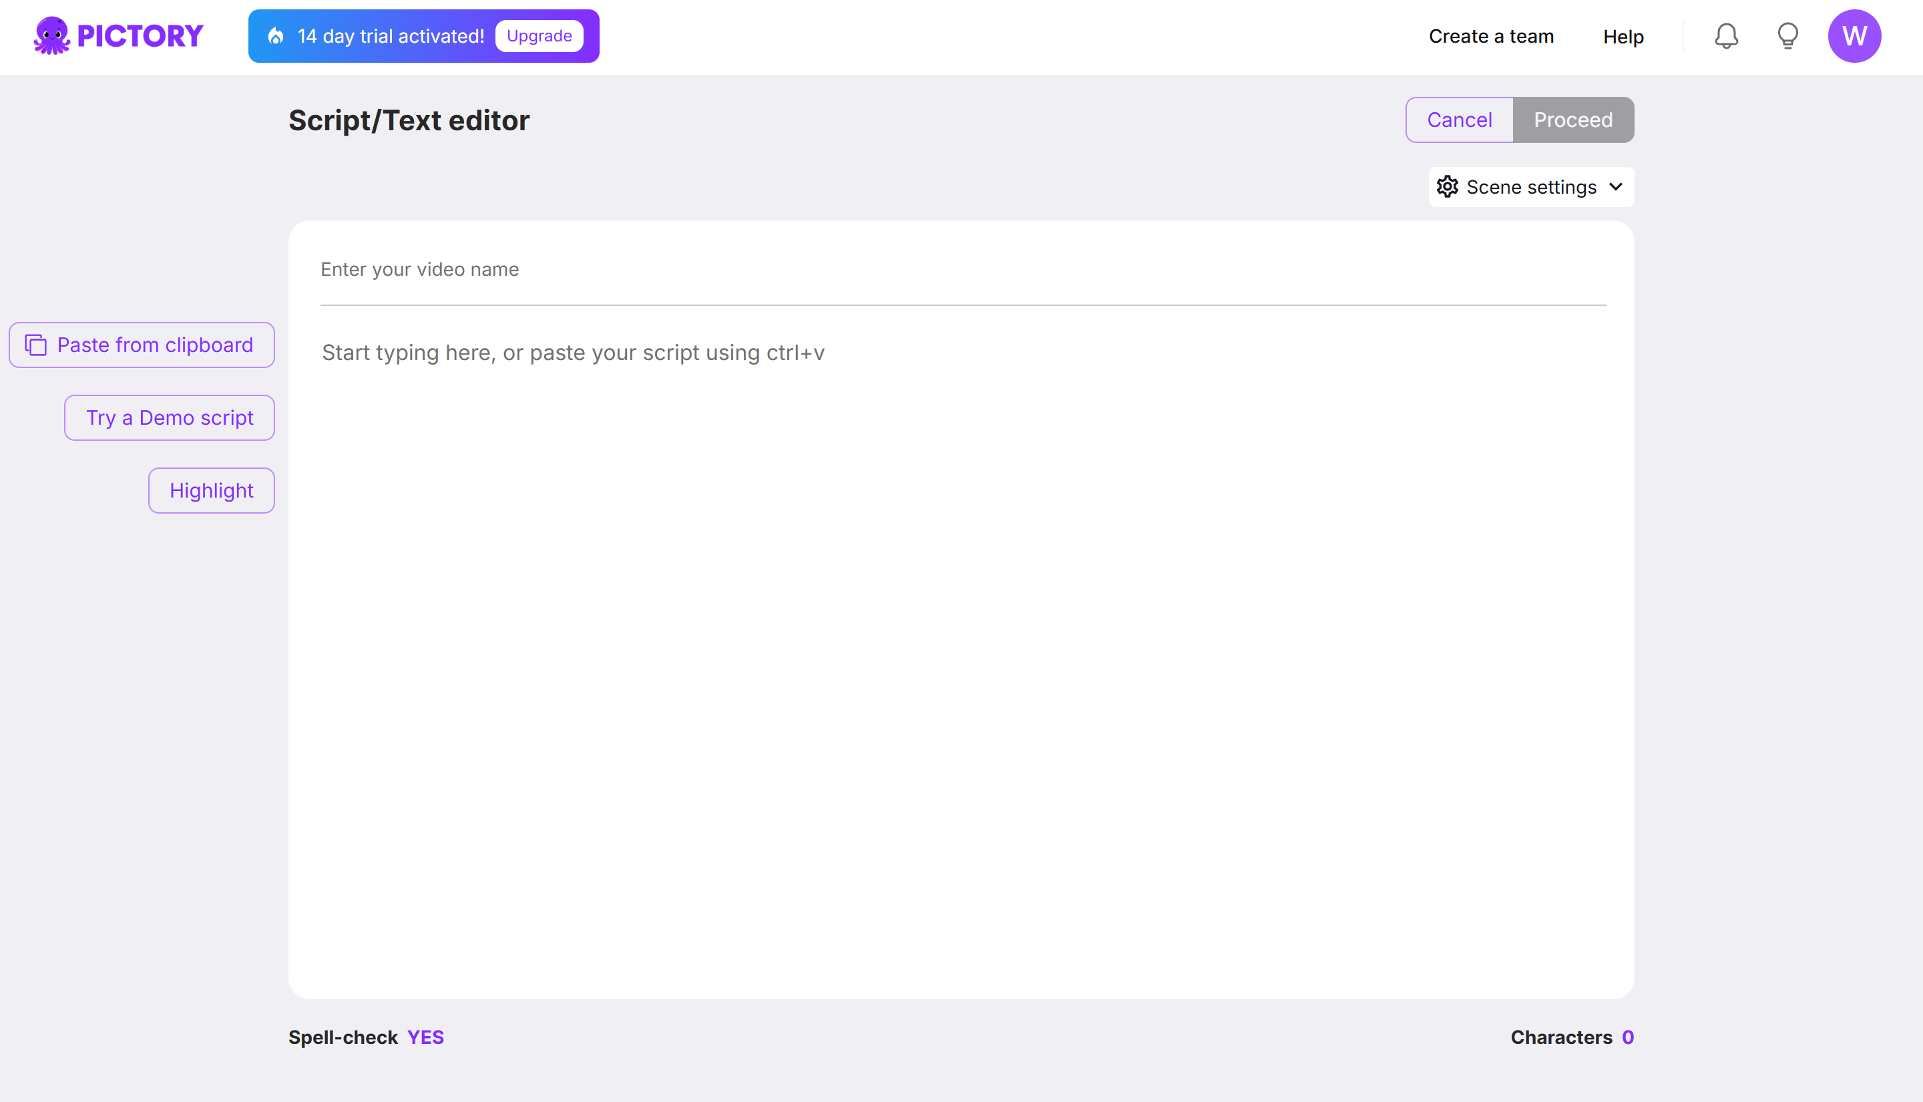Screen dimensions: 1923x1102
Task: Open Create a team menu item
Action: [x=1490, y=36]
